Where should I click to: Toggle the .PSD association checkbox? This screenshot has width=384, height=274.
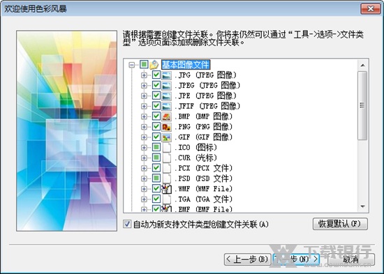(156, 178)
